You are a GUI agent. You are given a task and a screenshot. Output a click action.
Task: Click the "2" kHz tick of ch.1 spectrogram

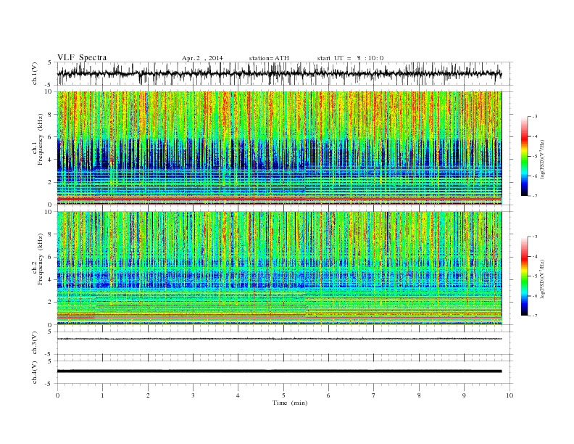[x=50, y=182]
